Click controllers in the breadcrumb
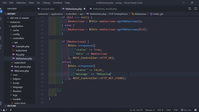The height and width of the screenshot is (112, 199). click(x=71, y=14)
